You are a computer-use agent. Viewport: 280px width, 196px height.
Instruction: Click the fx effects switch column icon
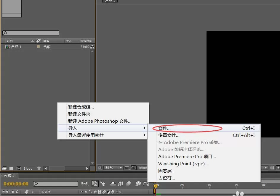95,192
